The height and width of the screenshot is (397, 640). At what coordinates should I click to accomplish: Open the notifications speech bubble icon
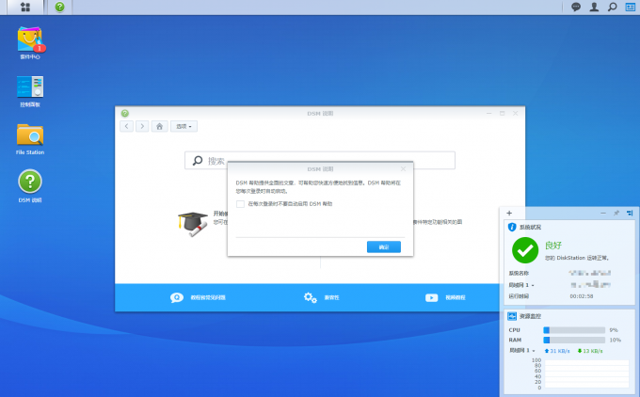(576, 7)
